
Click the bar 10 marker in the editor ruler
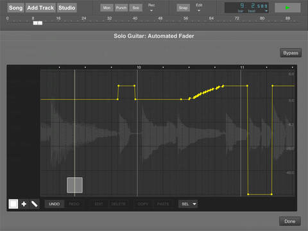coord(139,67)
